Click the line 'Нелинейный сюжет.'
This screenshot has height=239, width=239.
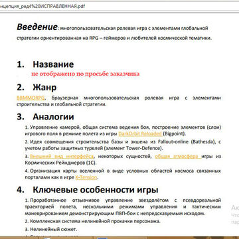(53, 230)
